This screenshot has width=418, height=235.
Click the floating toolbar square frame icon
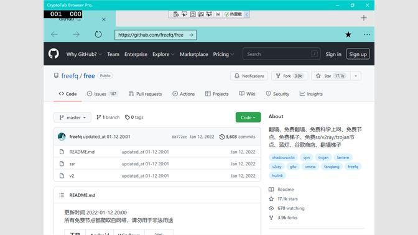click(x=193, y=14)
